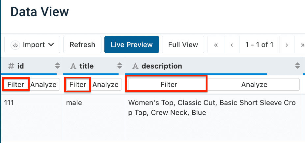Enable Live Preview mode
305x143 pixels.
click(132, 45)
